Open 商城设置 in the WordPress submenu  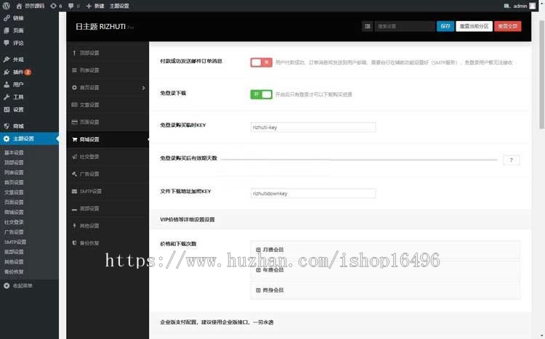click(14, 212)
